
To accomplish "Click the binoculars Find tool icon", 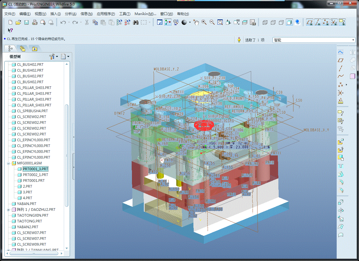I will 136,22.
